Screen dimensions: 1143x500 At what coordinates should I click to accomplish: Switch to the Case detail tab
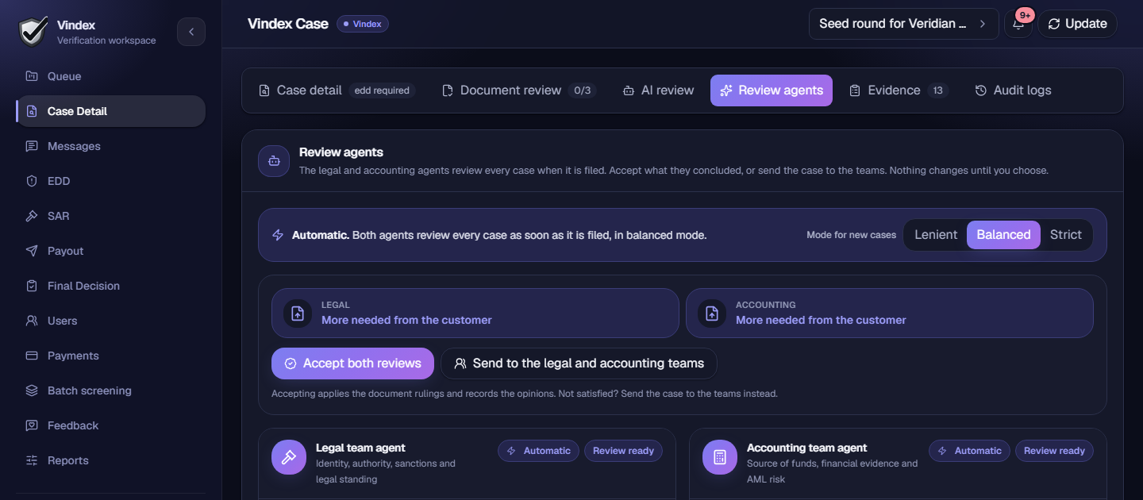(x=337, y=90)
